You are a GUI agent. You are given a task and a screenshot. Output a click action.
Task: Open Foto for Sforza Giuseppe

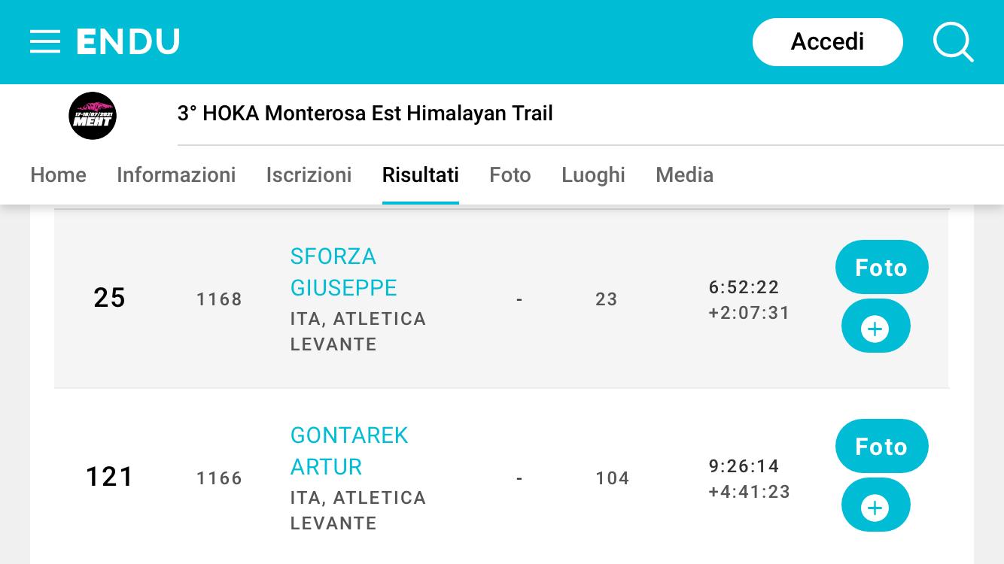[x=881, y=267]
